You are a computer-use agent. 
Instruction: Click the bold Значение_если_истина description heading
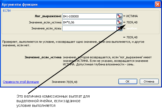(x=43, y=57)
